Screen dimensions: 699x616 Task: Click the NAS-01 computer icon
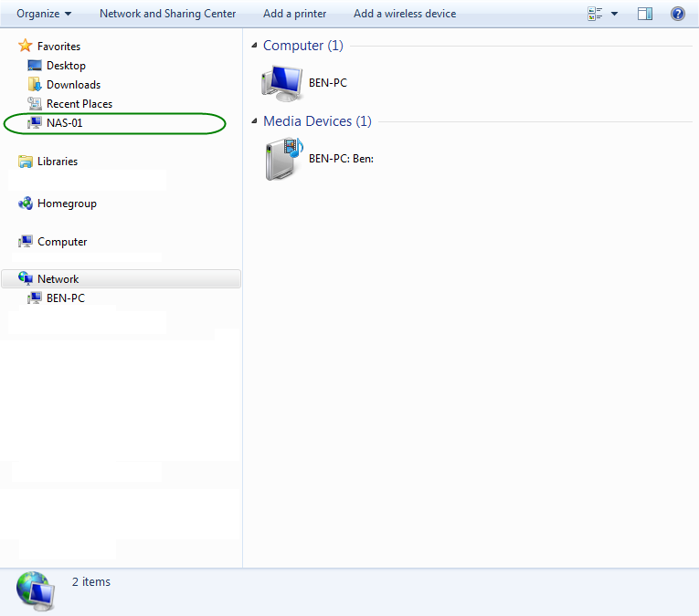[x=35, y=123]
